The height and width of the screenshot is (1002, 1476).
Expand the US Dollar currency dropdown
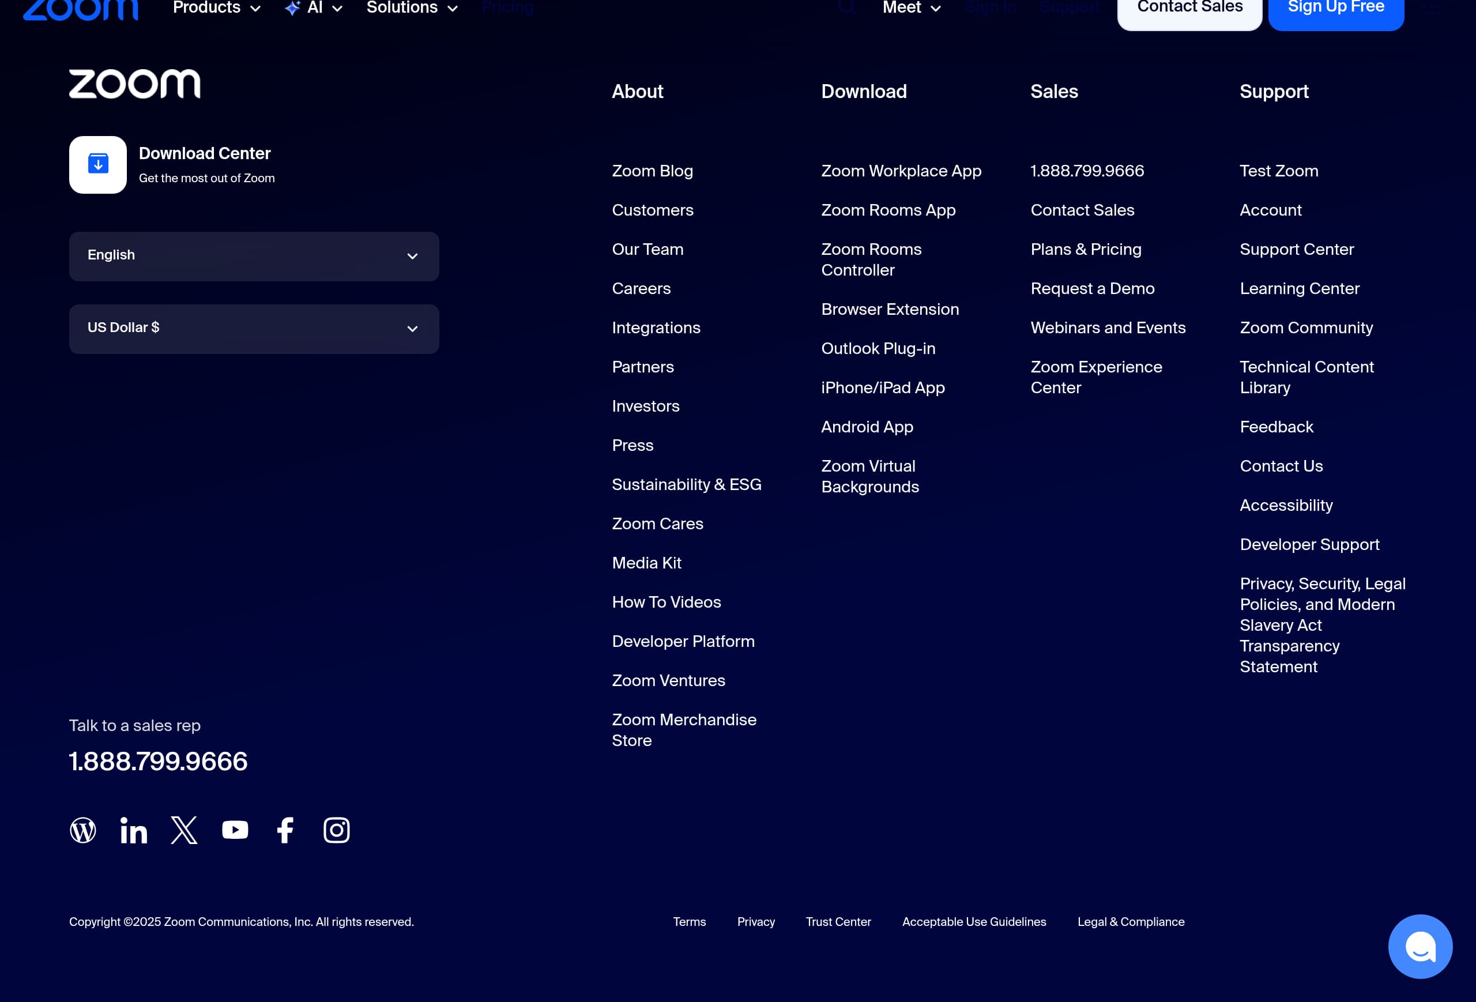[254, 328]
